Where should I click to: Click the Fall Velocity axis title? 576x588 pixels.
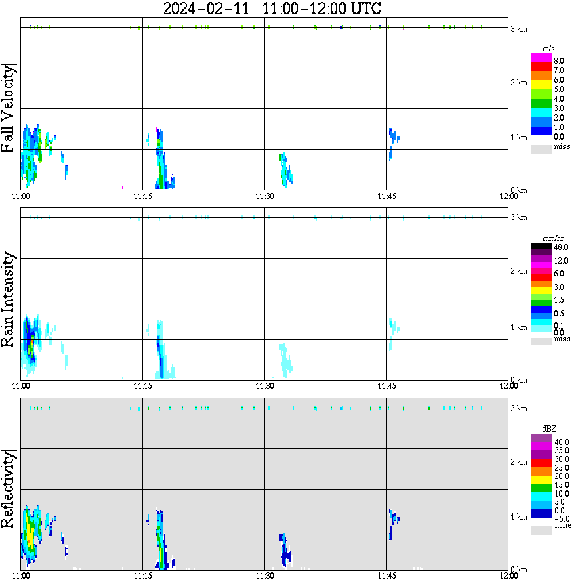tap(8, 108)
